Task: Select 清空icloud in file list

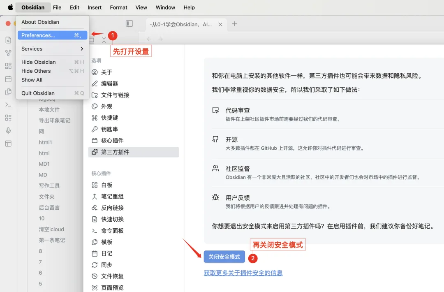Action: click(x=51, y=229)
